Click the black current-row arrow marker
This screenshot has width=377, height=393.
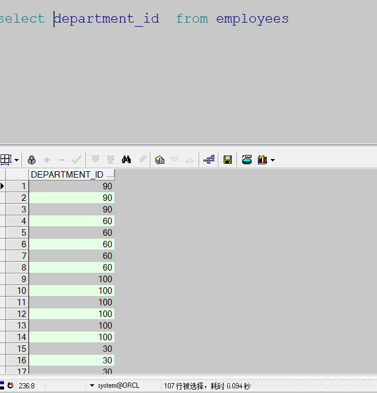point(2,186)
